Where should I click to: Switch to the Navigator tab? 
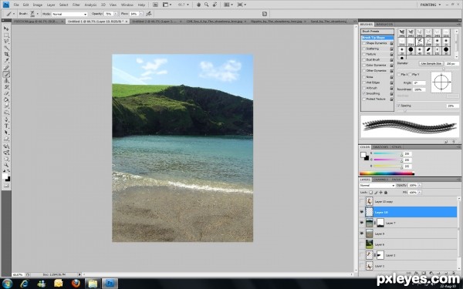(x=384, y=24)
